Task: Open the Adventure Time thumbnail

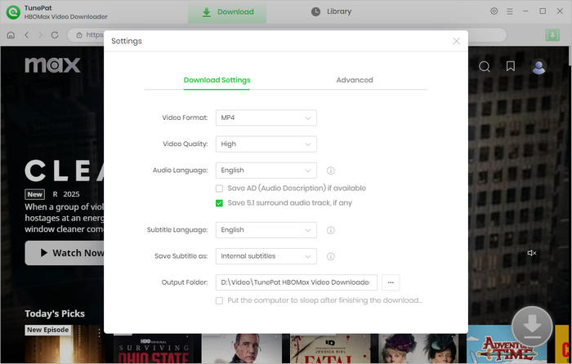Action: coord(507,344)
